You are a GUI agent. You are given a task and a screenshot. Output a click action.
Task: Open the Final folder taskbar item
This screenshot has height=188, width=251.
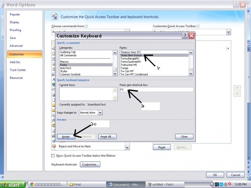(86, 184)
